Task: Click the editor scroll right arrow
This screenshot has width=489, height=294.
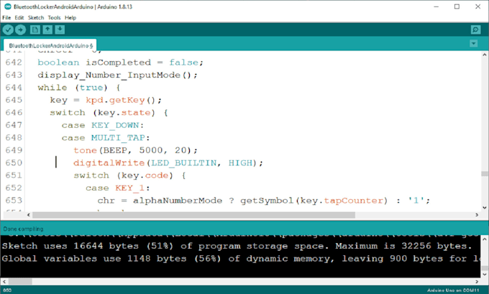Action: [x=477, y=215]
